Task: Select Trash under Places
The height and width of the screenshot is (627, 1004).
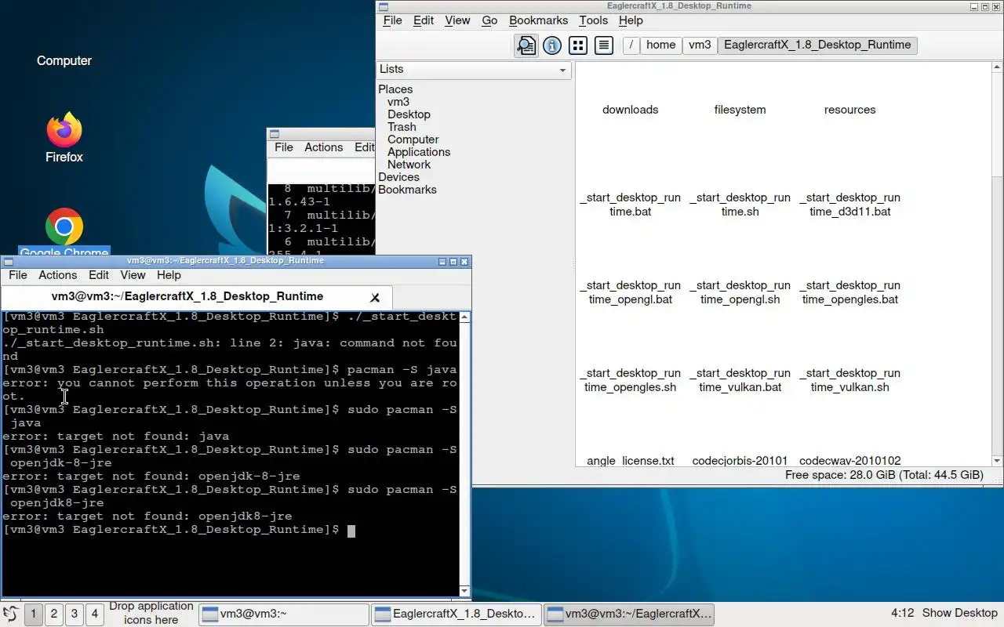Action: 402,127
